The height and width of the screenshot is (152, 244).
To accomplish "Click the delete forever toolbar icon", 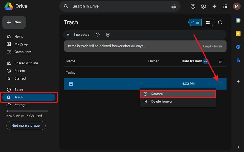I will point(108,35).
